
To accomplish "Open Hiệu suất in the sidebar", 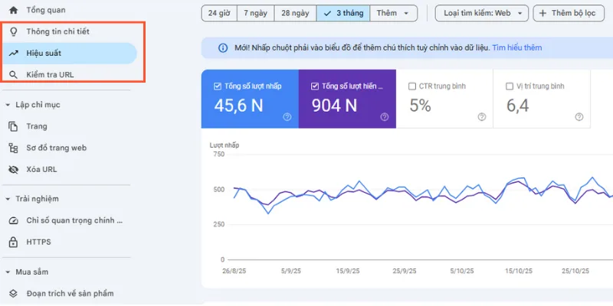I will pos(69,54).
